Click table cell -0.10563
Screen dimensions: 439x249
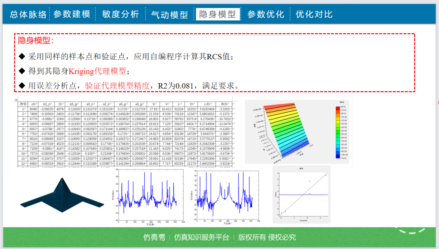46,114
